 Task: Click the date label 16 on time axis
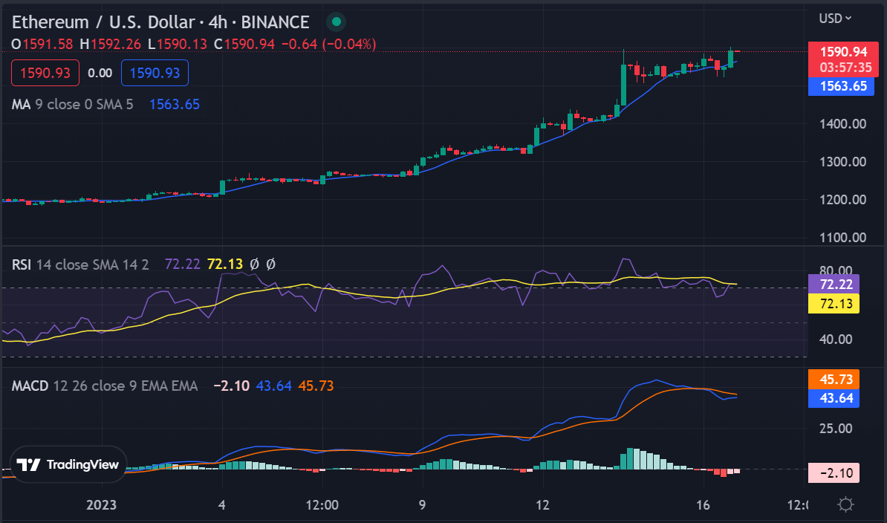point(704,505)
